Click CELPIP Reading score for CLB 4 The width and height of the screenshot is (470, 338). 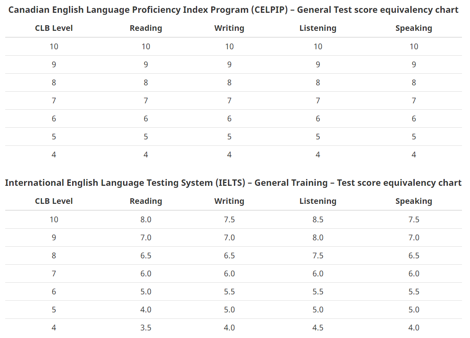(146, 155)
